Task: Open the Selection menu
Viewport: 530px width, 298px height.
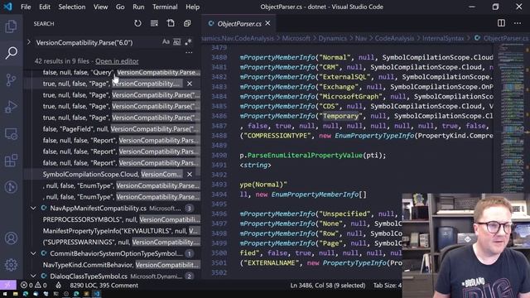Action: tap(72, 7)
